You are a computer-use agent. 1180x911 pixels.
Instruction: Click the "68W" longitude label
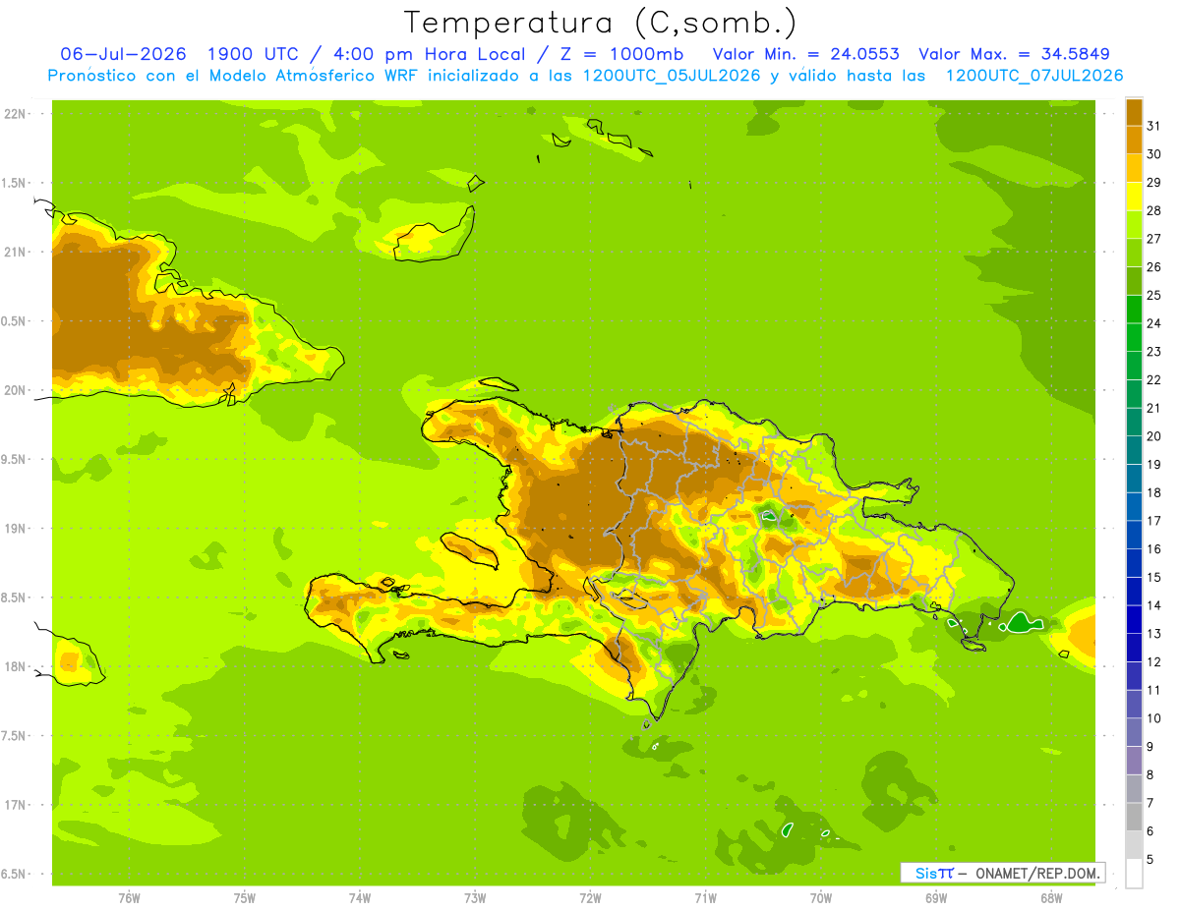point(1051,898)
